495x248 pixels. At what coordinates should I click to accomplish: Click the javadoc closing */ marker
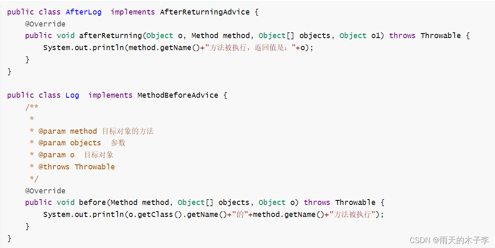(34, 179)
